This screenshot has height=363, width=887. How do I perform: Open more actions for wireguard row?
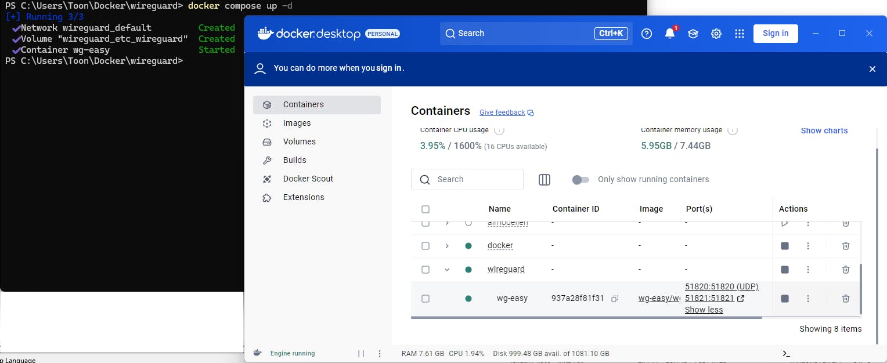pyautogui.click(x=807, y=270)
